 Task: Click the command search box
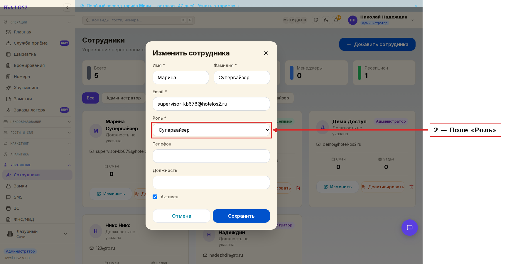(x=139, y=20)
